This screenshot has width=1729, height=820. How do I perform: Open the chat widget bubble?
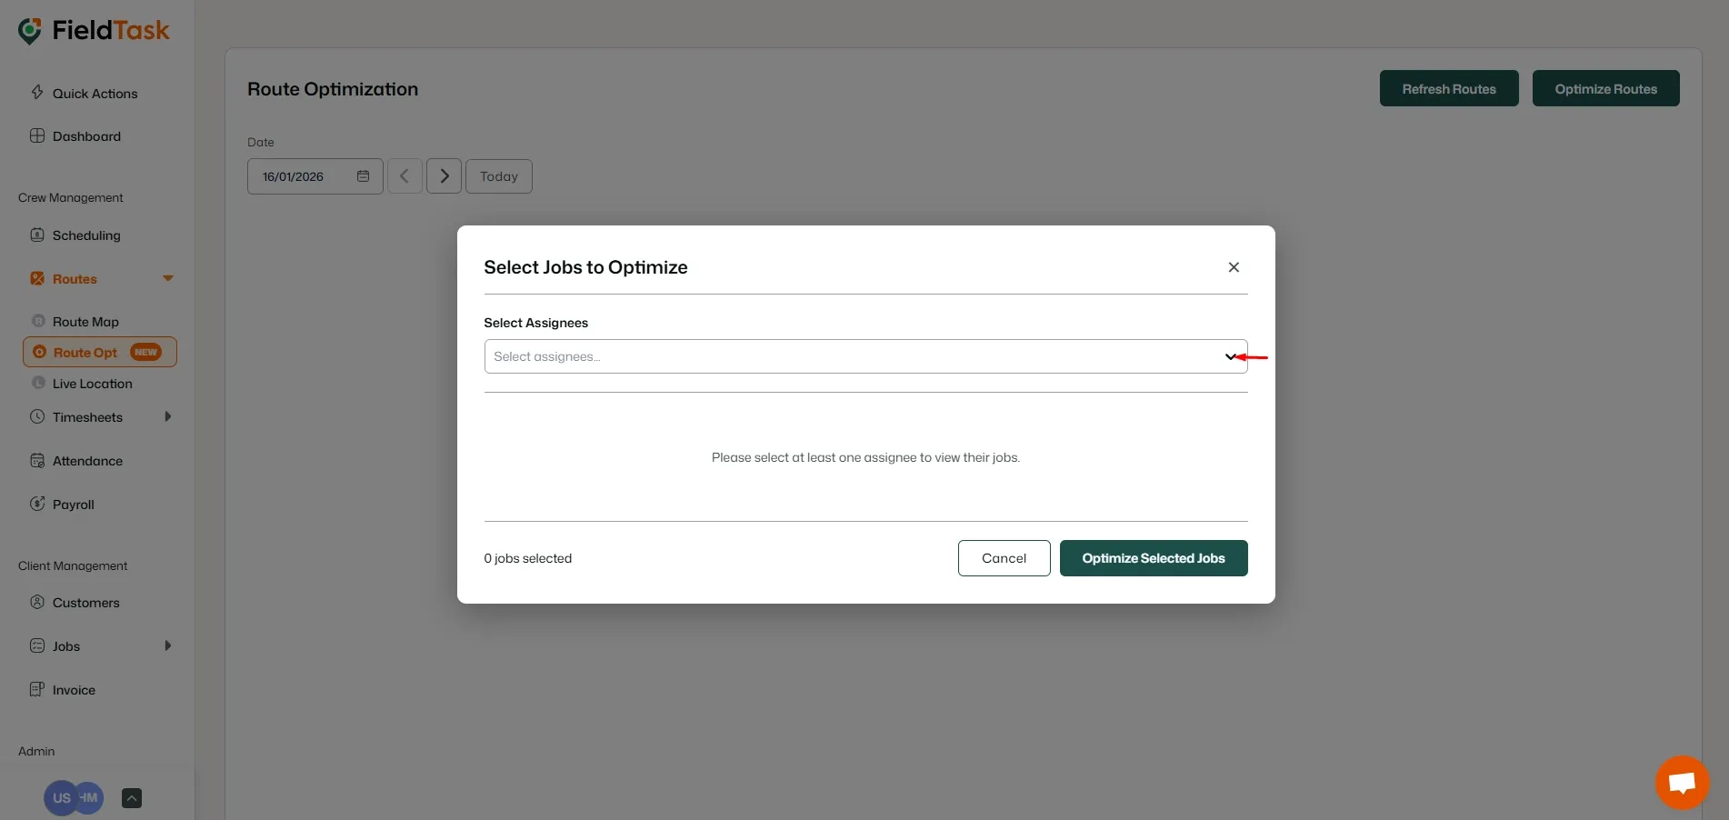point(1681,782)
